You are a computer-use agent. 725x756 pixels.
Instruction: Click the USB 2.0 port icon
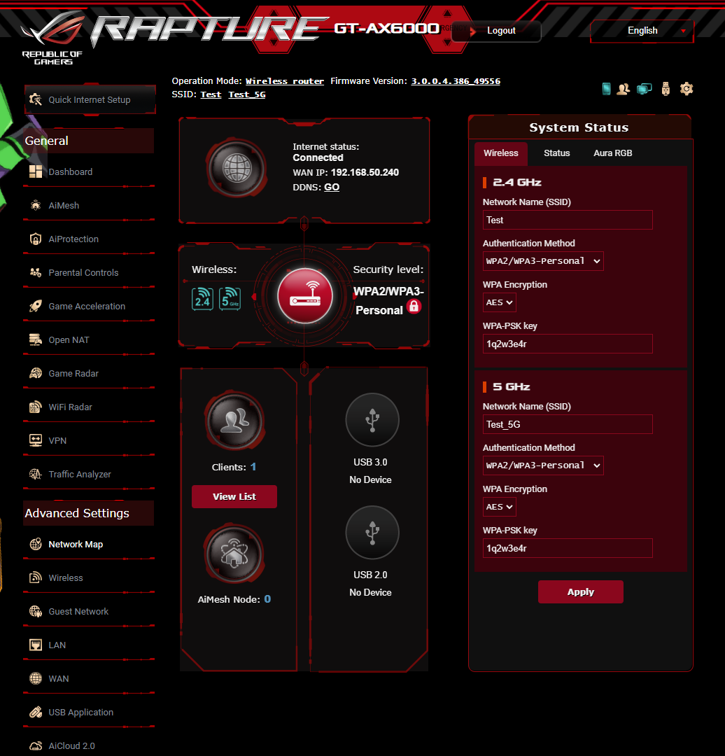pos(372,532)
